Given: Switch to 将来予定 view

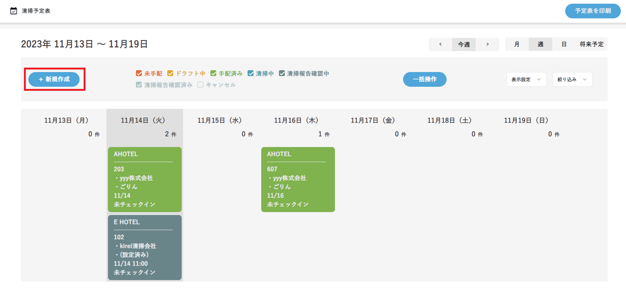Looking at the screenshot, I should pos(591,44).
